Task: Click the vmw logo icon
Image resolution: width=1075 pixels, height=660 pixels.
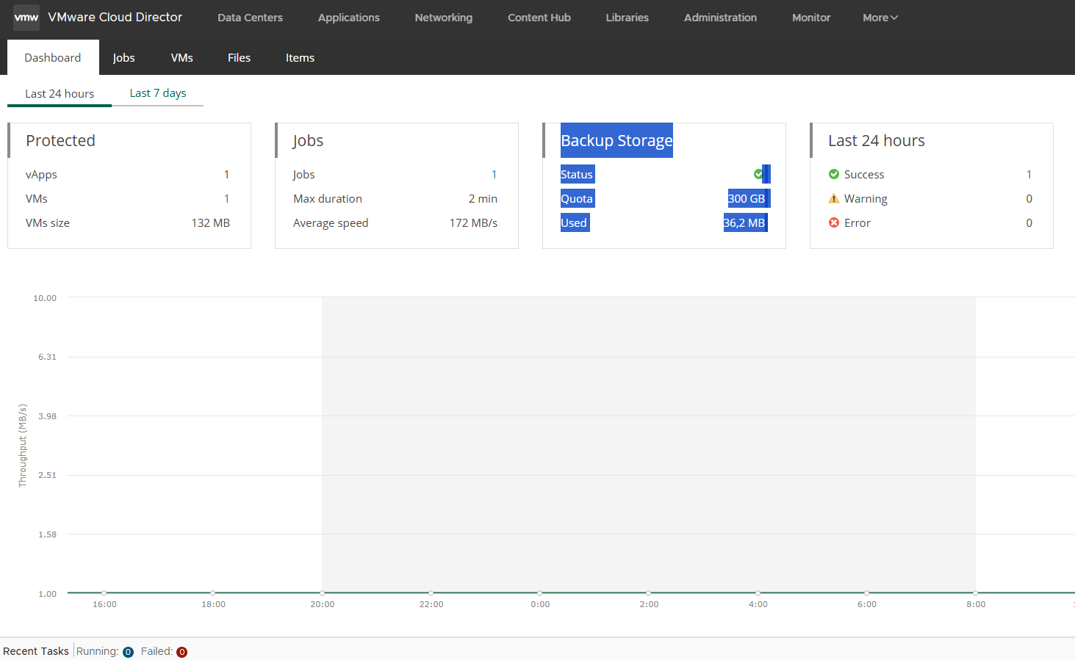Action: click(26, 18)
